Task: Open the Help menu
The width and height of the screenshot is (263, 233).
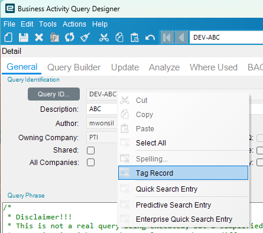Action: [100, 24]
